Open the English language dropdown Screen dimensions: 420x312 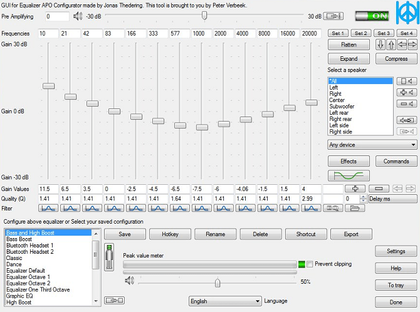(226, 301)
